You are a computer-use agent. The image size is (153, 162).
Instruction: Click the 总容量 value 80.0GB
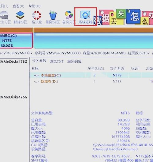[124, 120]
